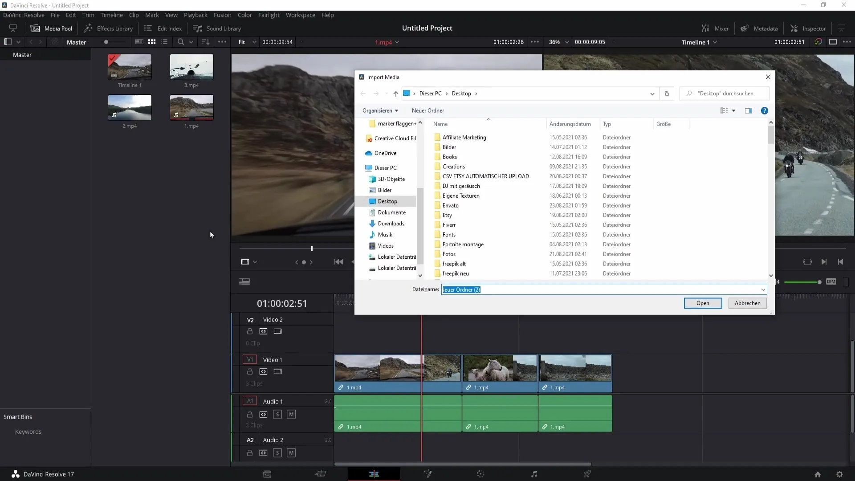Expand the Dateiname combo box arrow
Screen dimensions: 855x481
(763, 289)
